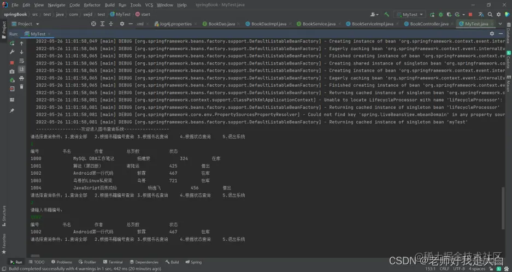Screen dimensions: 512x272
Task: Click cursor position 153:1 in status bar
Action: [x=430, y=269]
